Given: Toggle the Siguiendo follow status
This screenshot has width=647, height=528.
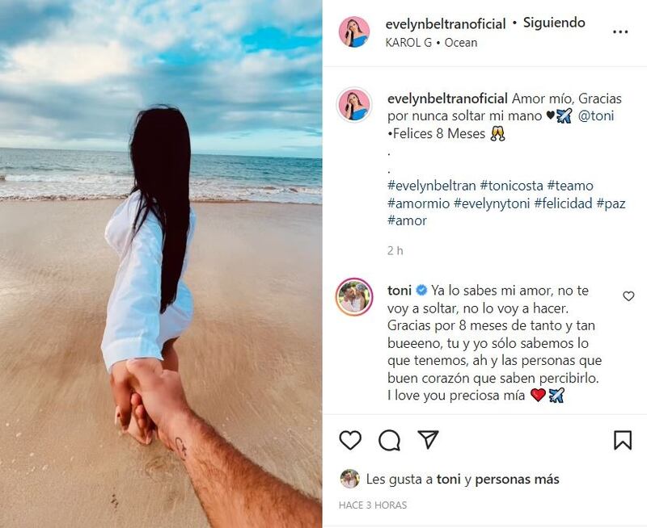Looking at the screenshot, I should [554, 23].
